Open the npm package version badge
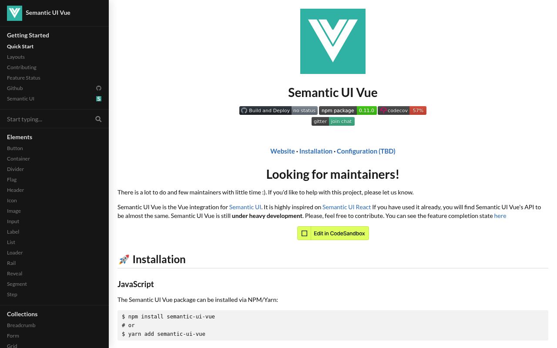Viewport: 557px width, 348px height. point(348,110)
